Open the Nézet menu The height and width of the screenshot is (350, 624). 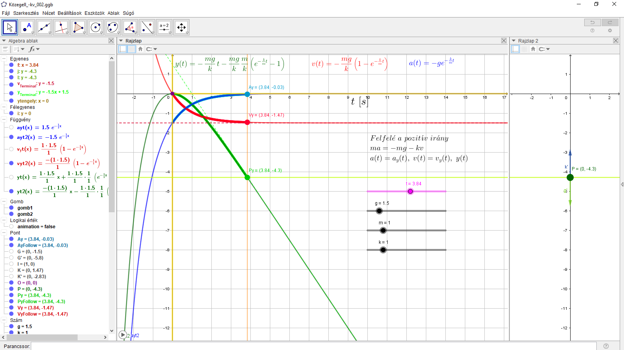48,13
